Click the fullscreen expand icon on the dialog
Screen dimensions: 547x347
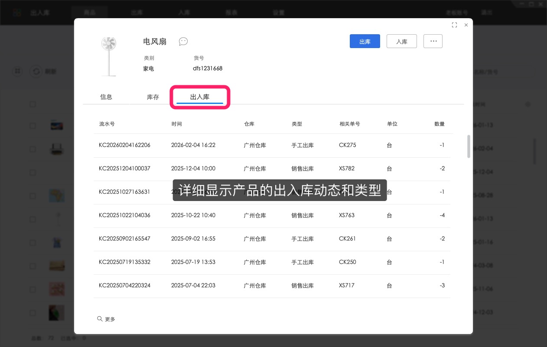[x=454, y=25]
